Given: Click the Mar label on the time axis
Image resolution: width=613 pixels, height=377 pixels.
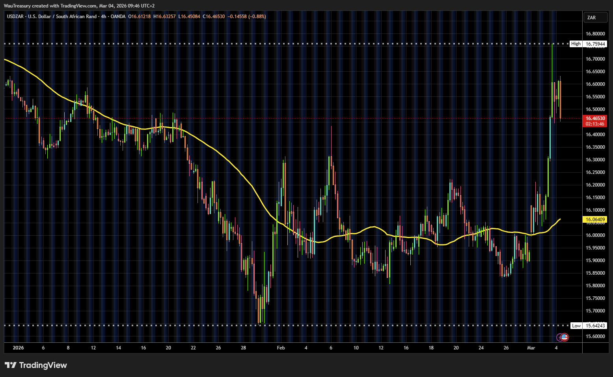Looking at the screenshot, I should [531, 348].
